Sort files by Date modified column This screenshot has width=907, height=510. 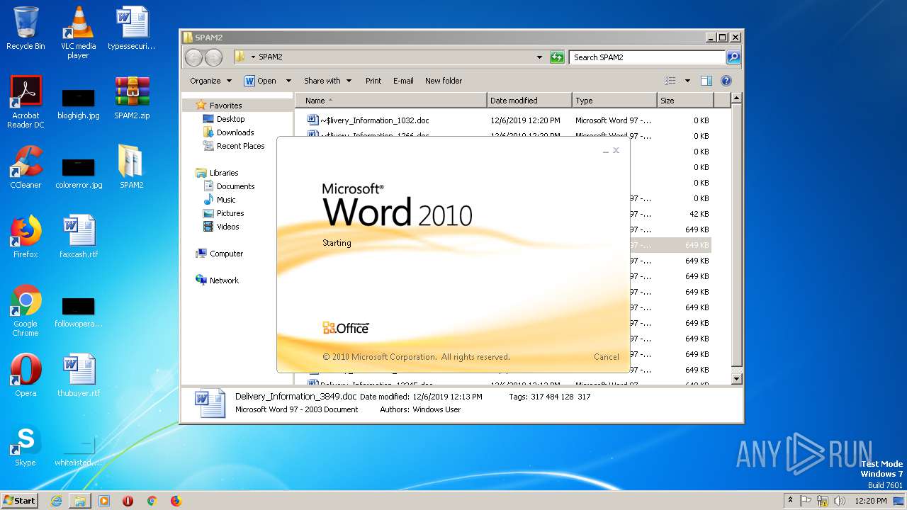coord(529,101)
